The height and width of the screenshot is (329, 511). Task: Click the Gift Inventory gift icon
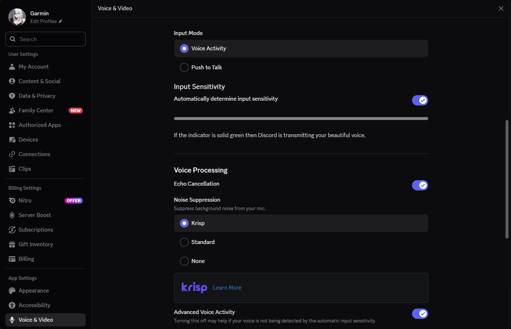tap(12, 244)
